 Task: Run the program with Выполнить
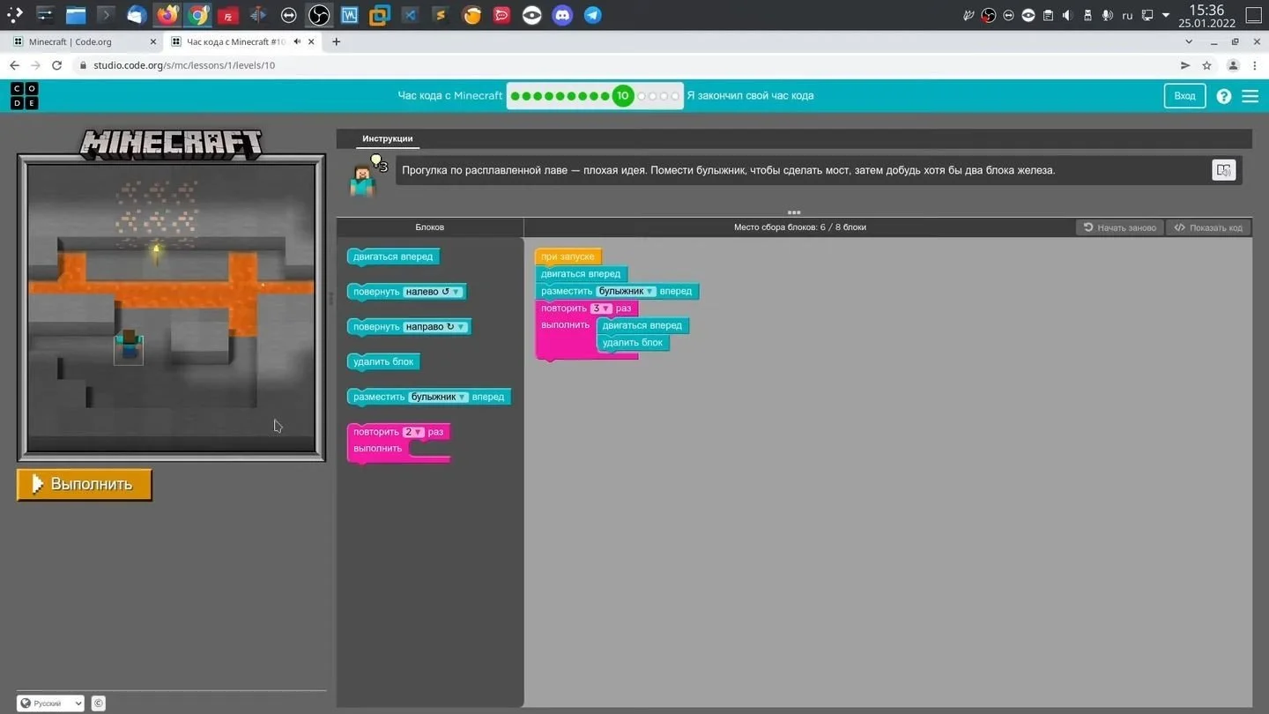85,484
